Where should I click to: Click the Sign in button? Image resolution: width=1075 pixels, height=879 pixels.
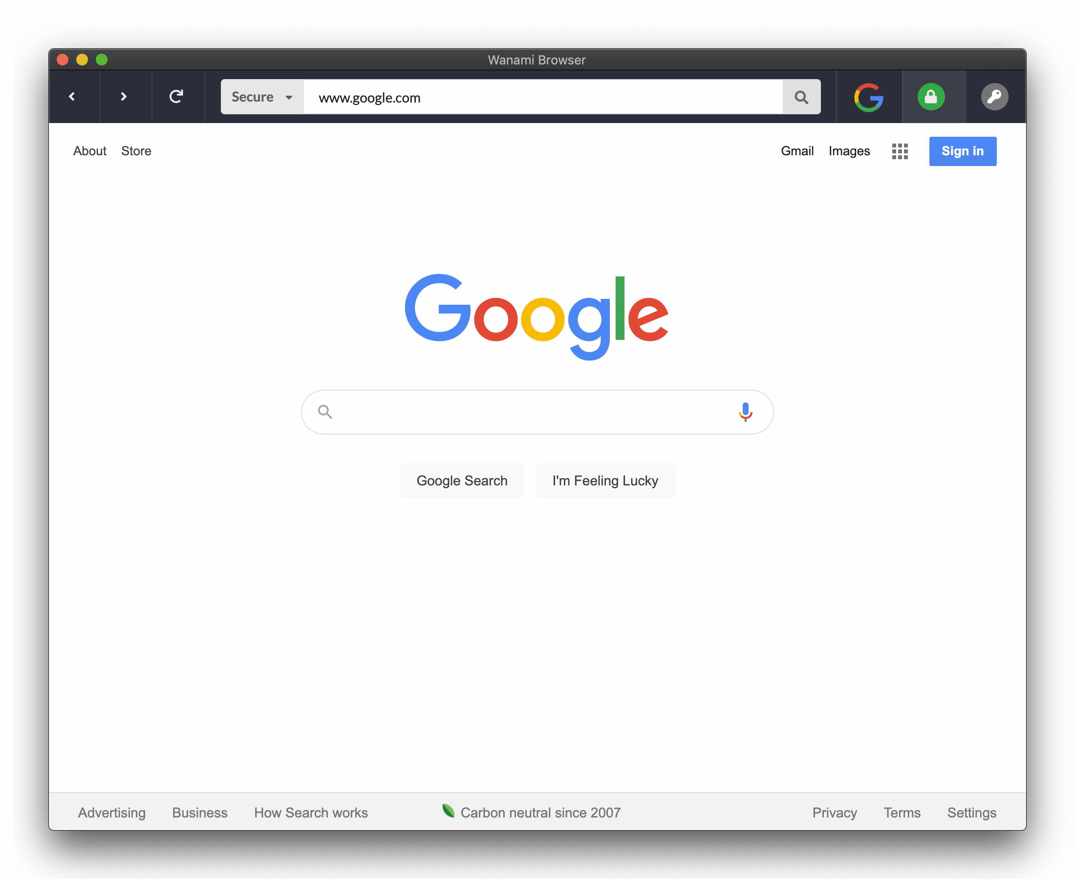963,150
